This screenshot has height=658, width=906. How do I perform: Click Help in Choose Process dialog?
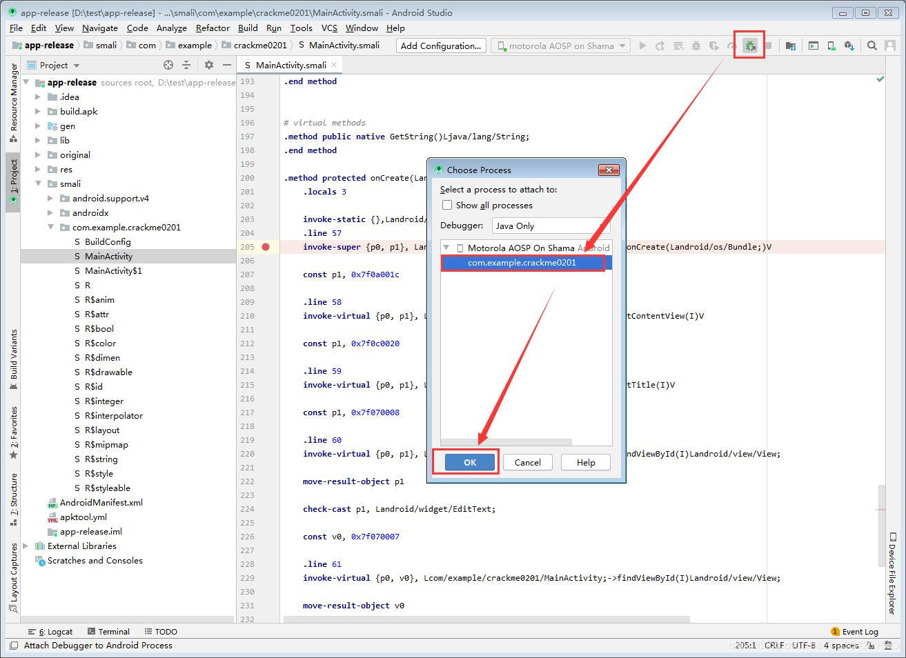pos(586,462)
